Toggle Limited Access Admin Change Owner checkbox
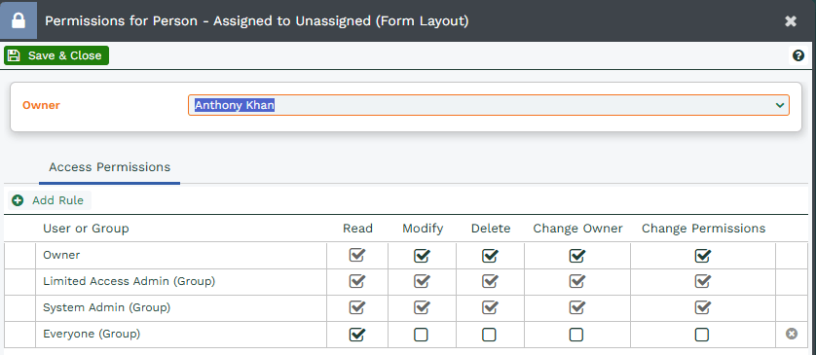This screenshot has width=816, height=355. pyautogui.click(x=576, y=281)
